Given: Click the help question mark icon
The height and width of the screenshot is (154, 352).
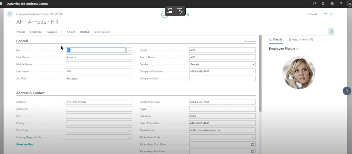Looking at the screenshot, I should click(341, 4).
